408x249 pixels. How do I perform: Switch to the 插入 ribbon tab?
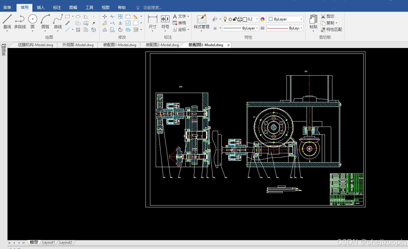[x=41, y=7]
